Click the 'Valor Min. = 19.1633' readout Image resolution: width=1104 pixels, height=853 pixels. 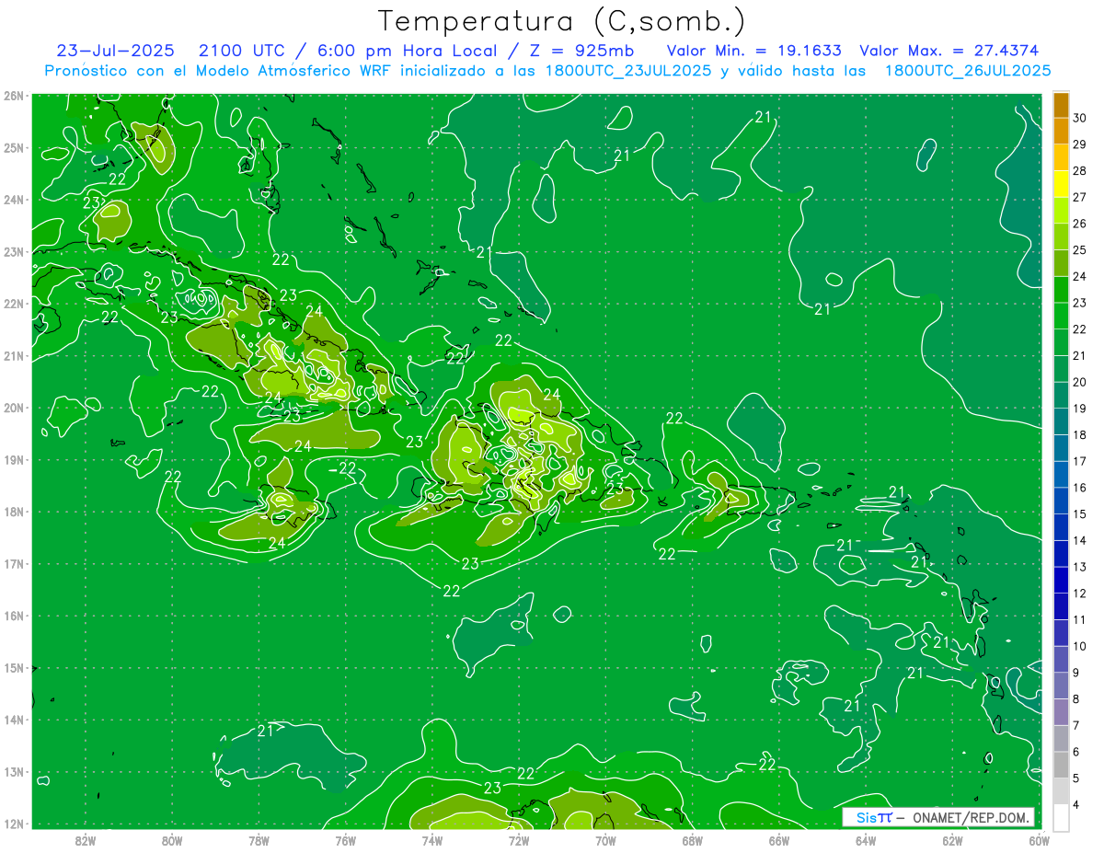(753, 51)
